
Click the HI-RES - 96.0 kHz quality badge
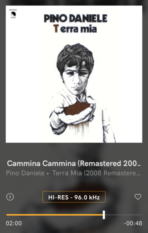(74, 197)
